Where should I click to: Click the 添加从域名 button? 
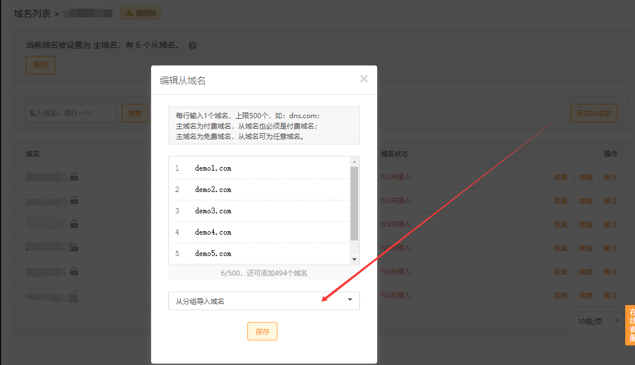pos(593,114)
